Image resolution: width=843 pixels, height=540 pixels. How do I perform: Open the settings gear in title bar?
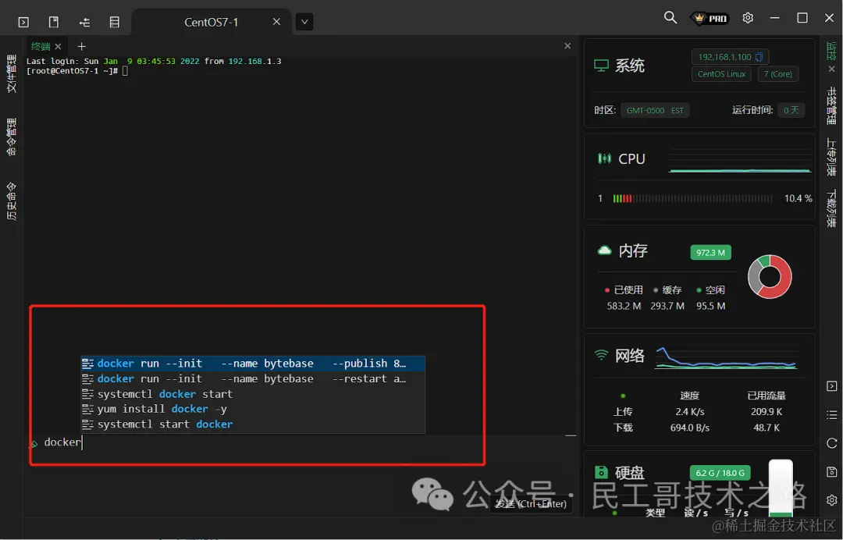747,18
